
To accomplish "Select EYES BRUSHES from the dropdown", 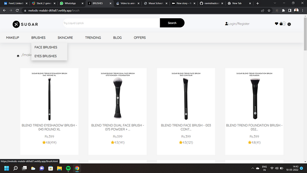I will (45, 56).
